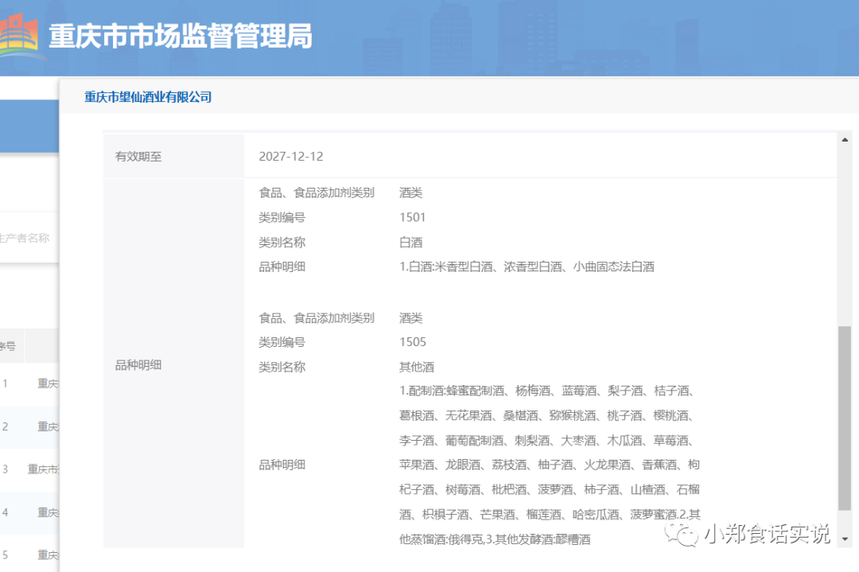Click 酒类 value in the 1505 block

click(411, 317)
